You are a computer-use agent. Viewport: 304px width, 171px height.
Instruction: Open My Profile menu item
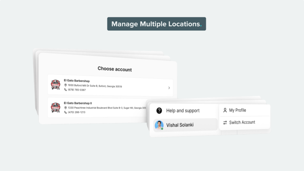(245, 110)
